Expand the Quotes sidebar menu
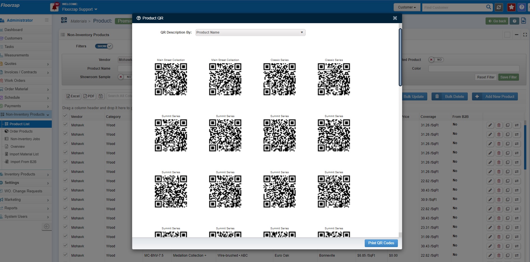Viewport: 530px width, 262px height. (26, 64)
